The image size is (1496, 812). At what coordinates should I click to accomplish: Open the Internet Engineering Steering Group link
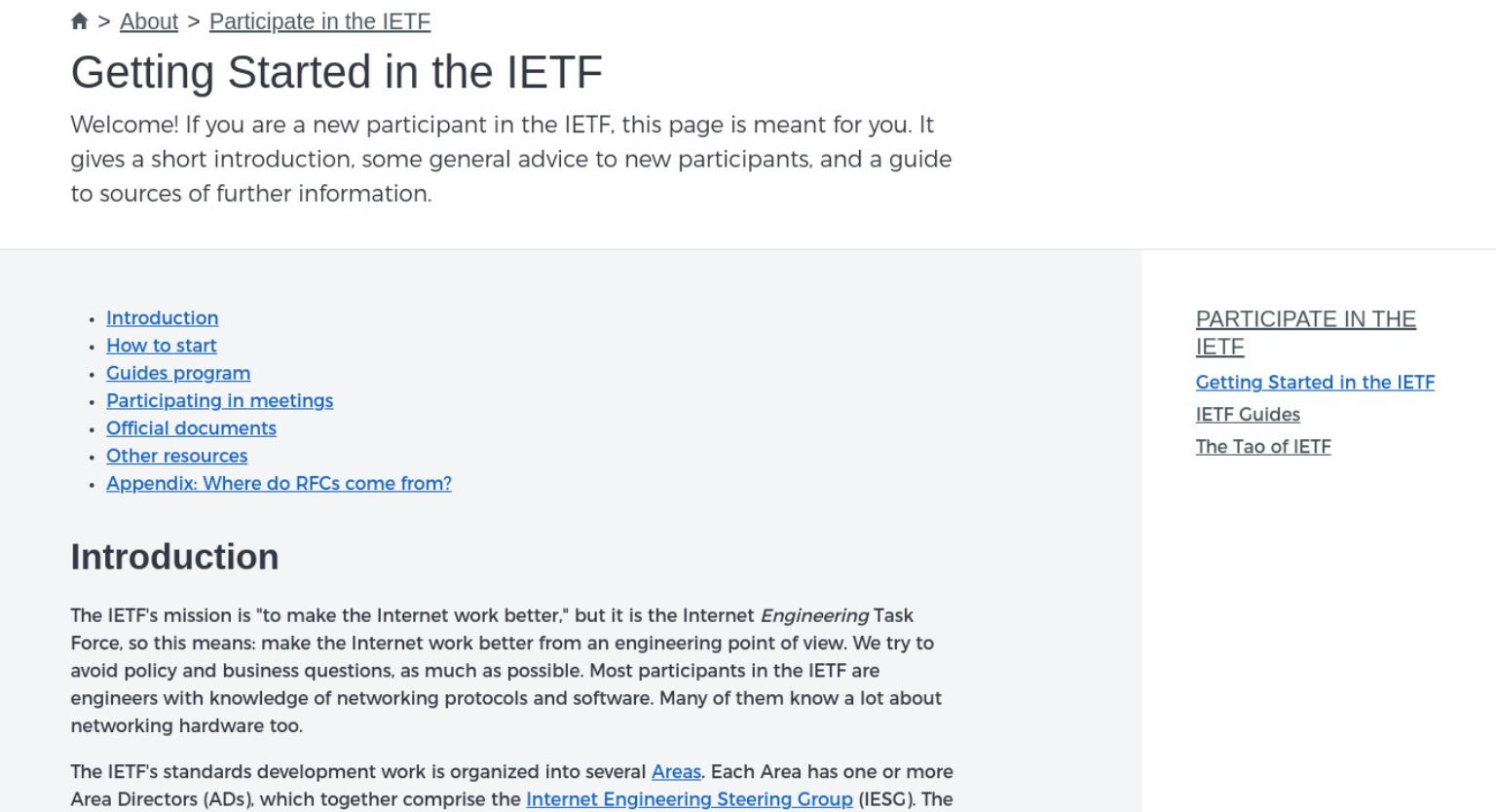689,799
